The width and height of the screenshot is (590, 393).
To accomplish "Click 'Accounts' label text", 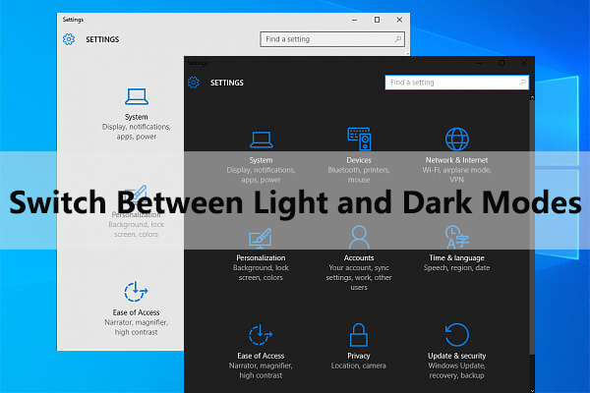I will (359, 258).
